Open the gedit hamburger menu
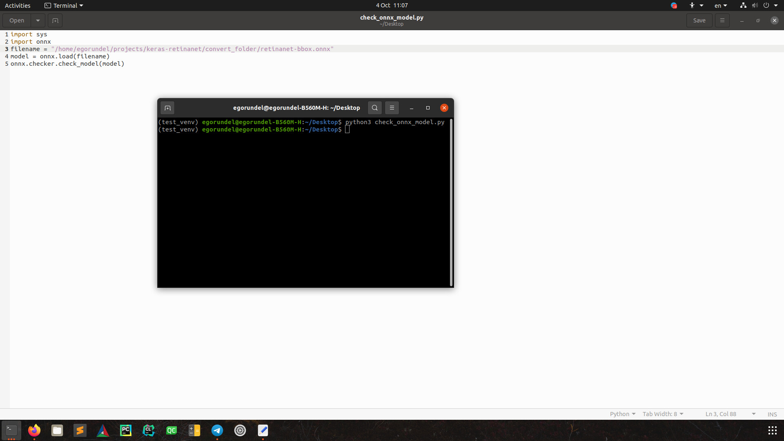Image resolution: width=784 pixels, height=441 pixels. pos(722,20)
